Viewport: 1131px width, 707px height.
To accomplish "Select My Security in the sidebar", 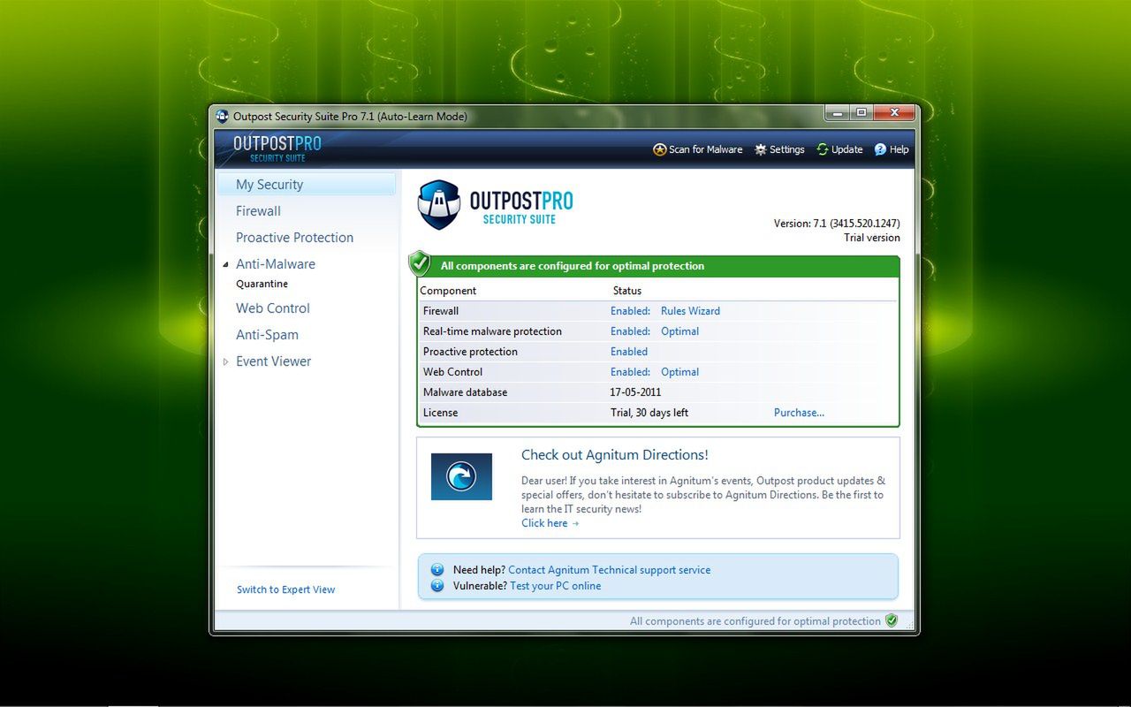I will coord(307,184).
